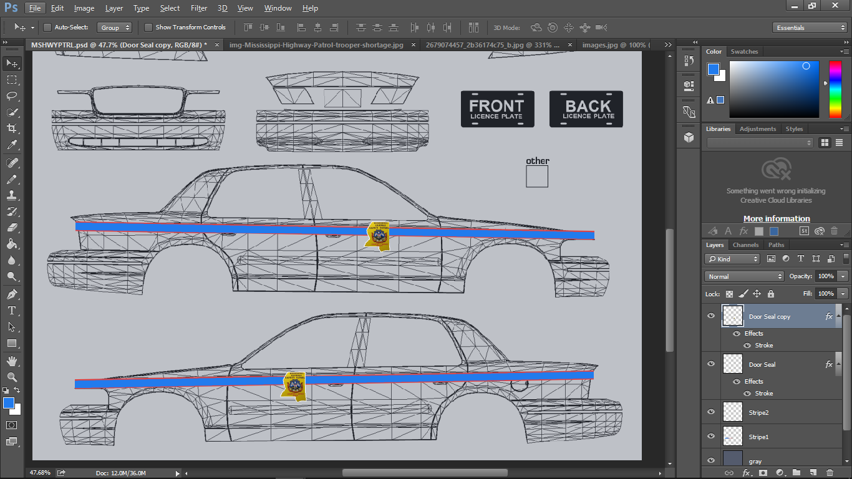Select the Zoom tool
This screenshot has width=852, height=479.
click(x=11, y=377)
